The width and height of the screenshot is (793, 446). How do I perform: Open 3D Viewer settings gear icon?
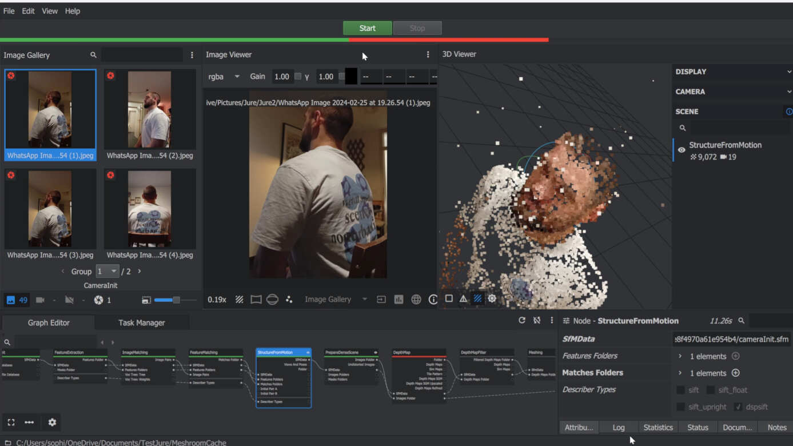tap(492, 298)
